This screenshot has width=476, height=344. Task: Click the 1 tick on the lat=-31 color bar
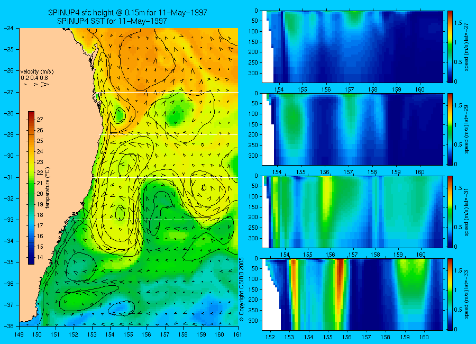[456, 207]
